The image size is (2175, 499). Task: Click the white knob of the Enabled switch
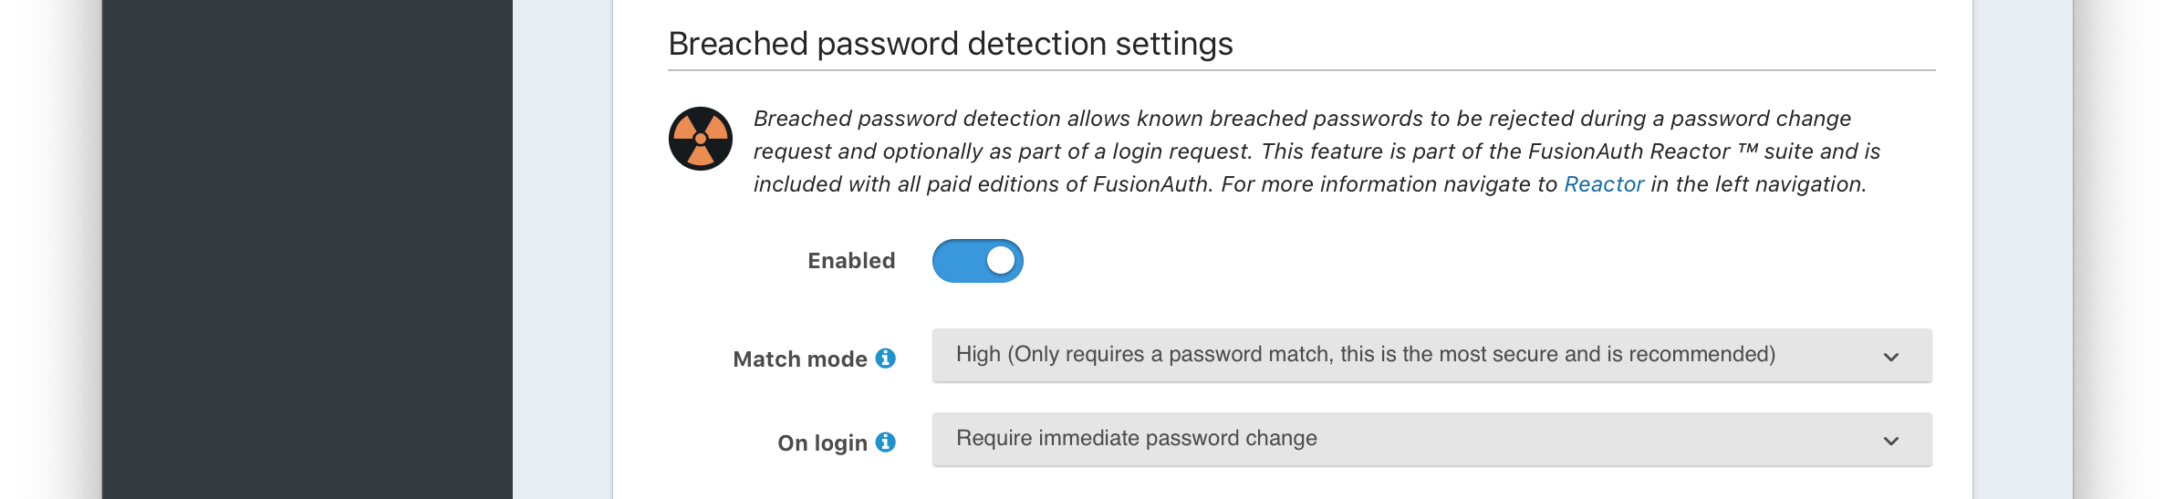[1001, 261]
